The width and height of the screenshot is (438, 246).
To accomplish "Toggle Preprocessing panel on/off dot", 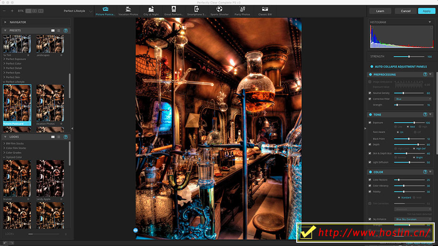I will tap(370, 74).
